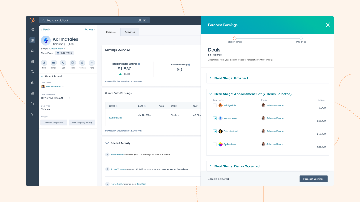Click View property history button
This screenshot has height=202, width=360.
(82, 122)
